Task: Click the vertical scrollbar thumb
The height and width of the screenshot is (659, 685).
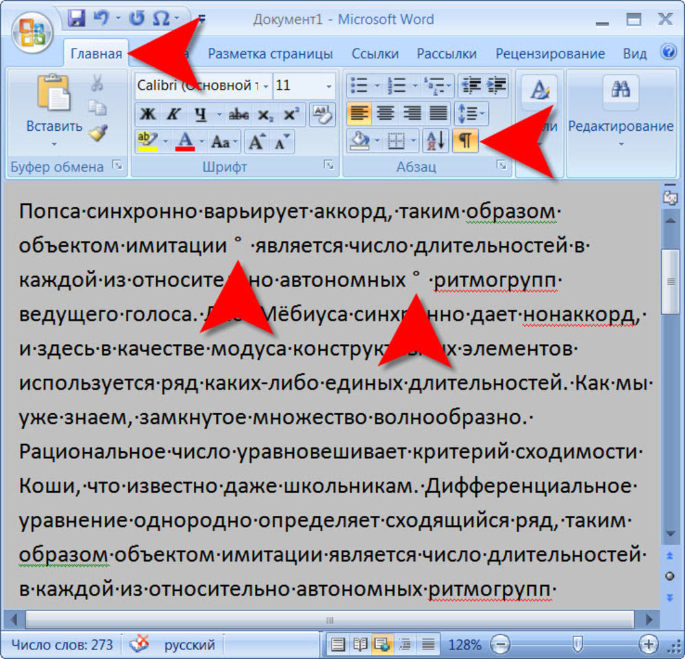Action: tap(669, 279)
